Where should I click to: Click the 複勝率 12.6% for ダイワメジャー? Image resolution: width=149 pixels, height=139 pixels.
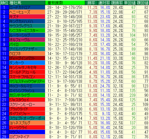pyautogui.click(x=118, y=114)
